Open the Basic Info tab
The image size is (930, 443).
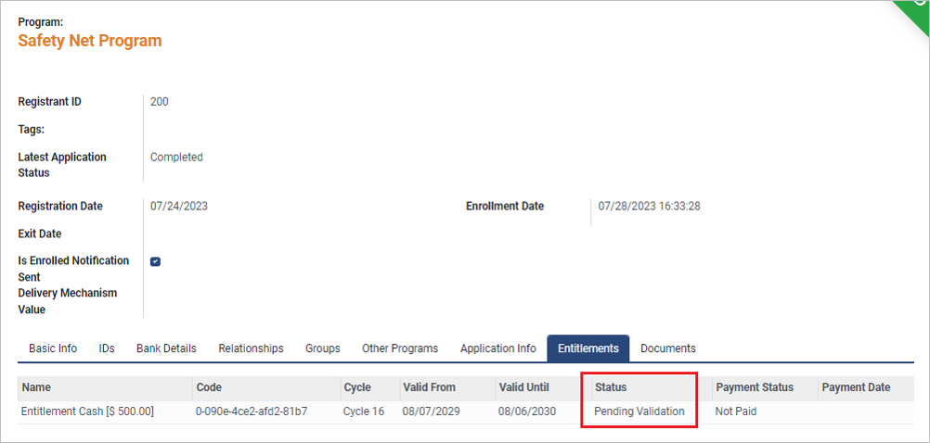(53, 348)
